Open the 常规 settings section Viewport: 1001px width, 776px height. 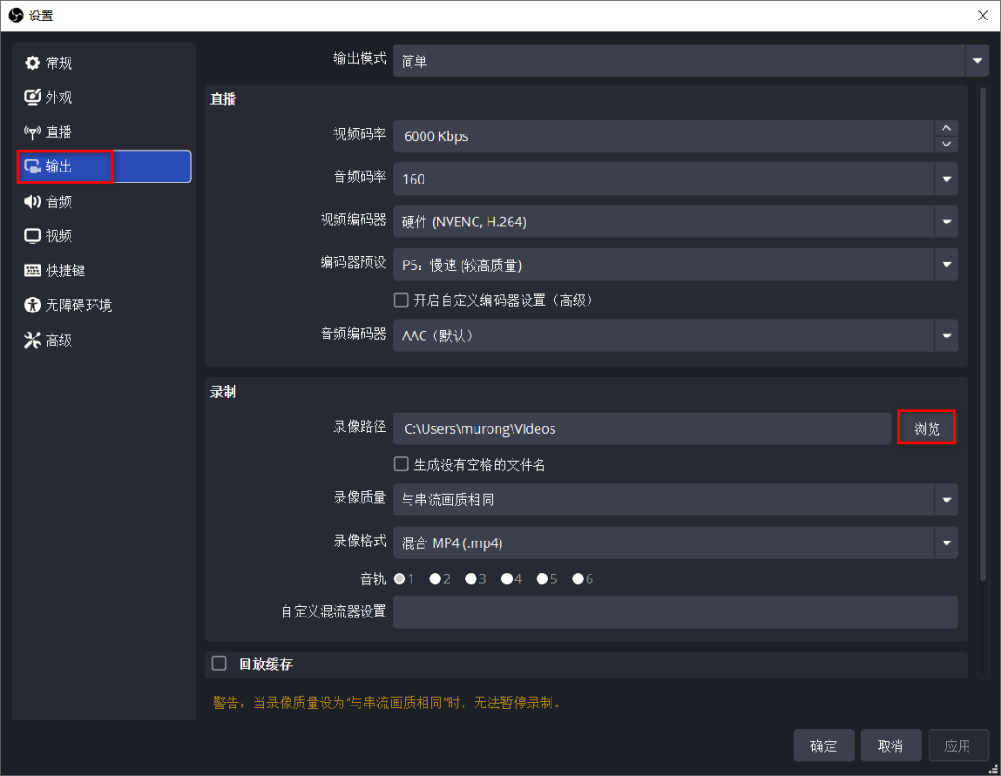(57, 62)
